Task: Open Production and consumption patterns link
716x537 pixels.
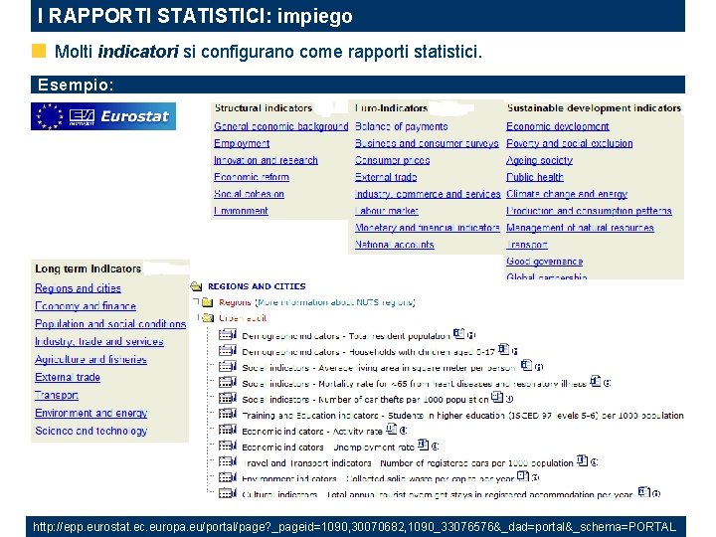Action: [x=589, y=211]
